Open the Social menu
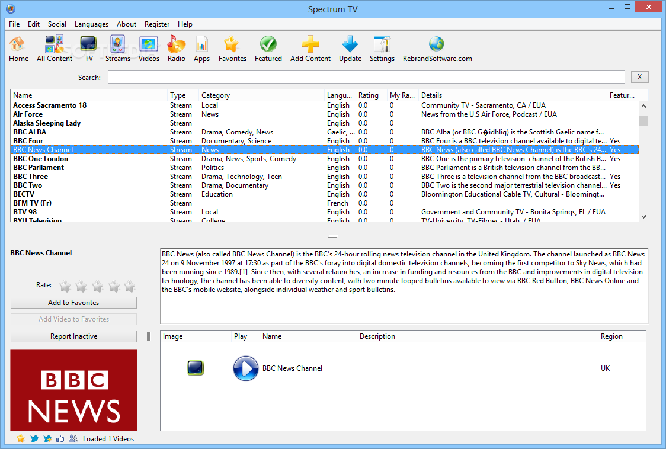 pos(57,24)
